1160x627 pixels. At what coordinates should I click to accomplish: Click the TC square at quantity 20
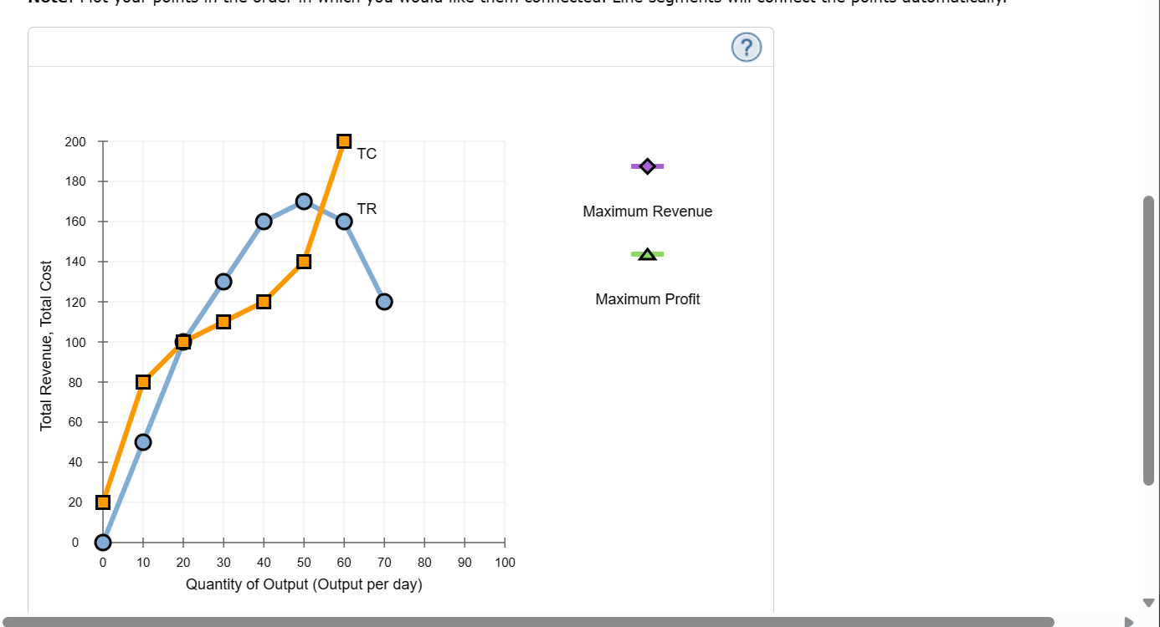tap(182, 341)
